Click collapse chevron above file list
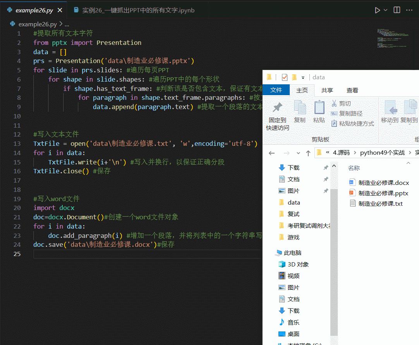 [x=408, y=163]
